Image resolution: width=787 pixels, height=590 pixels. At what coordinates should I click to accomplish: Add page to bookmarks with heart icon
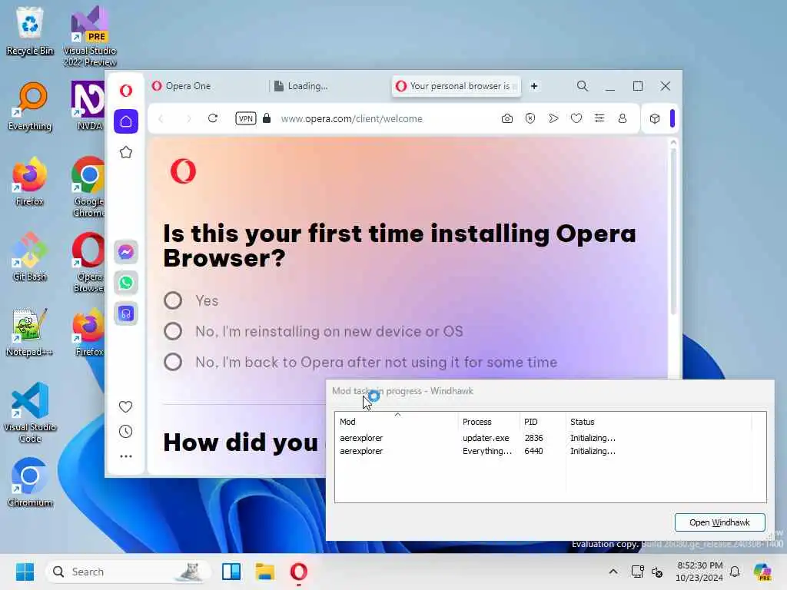pos(576,118)
